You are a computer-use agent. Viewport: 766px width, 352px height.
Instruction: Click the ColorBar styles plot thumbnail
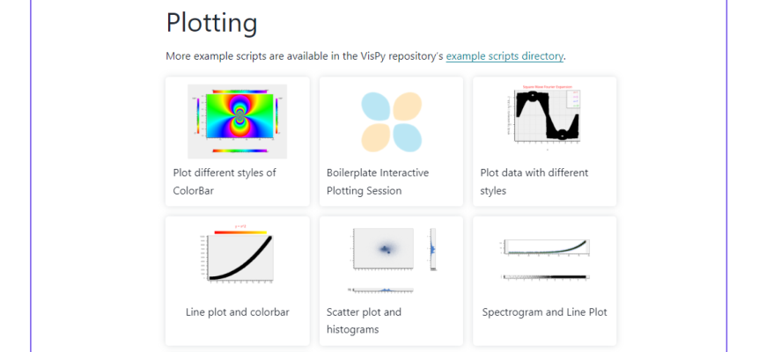pos(238,121)
